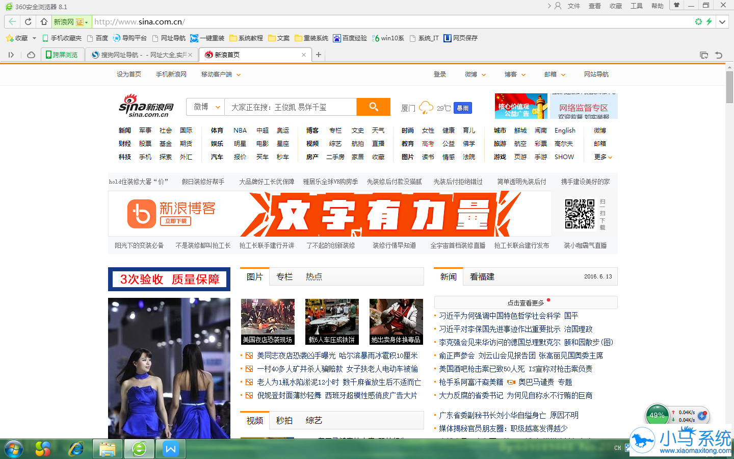
Task: Open the browser home page icon
Action: coord(44,22)
